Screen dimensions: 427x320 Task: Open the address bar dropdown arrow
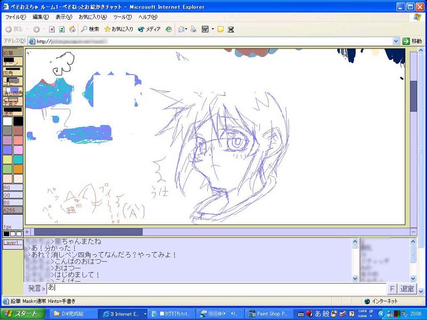coord(396,41)
